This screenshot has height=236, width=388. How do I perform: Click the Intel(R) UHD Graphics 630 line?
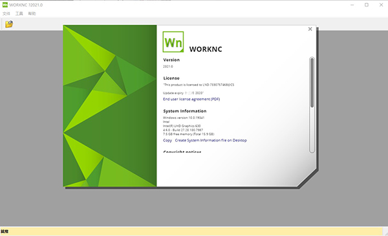tap(182, 126)
